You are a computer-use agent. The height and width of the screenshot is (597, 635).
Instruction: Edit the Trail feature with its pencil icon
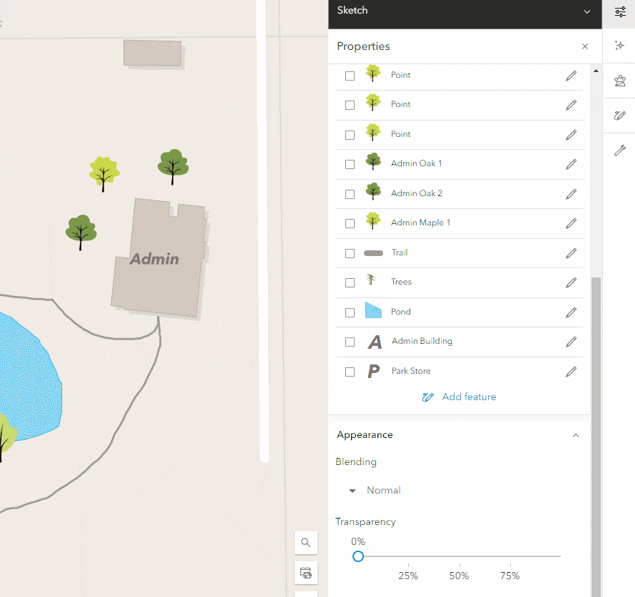coord(571,252)
